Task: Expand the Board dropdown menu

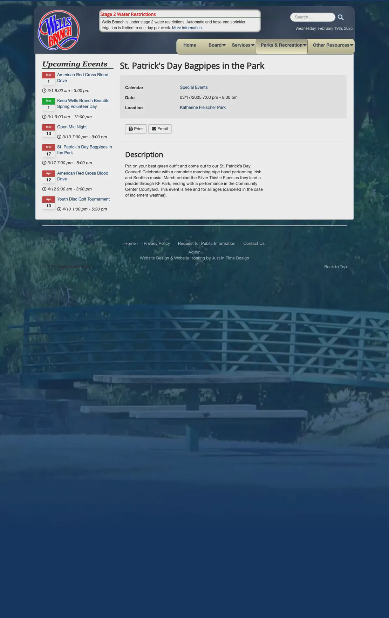Action: point(217,45)
